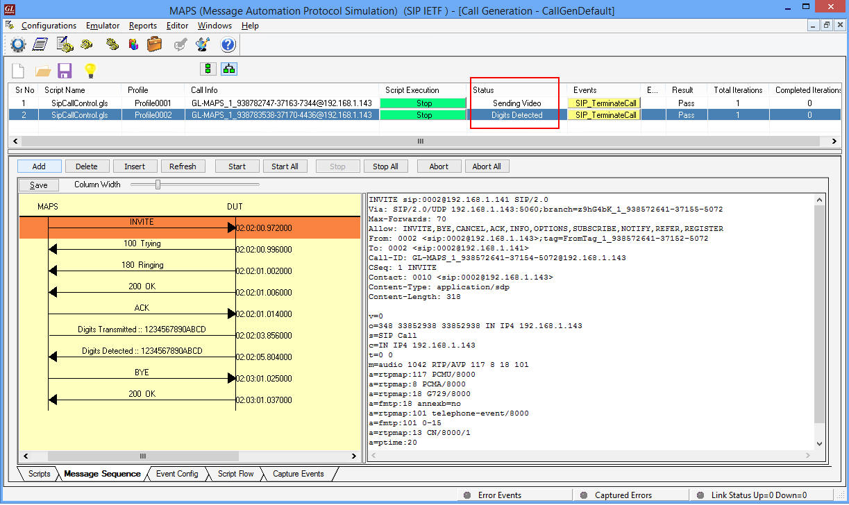Open the Emulator menu
The image size is (849, 505).
click(103, 26)
